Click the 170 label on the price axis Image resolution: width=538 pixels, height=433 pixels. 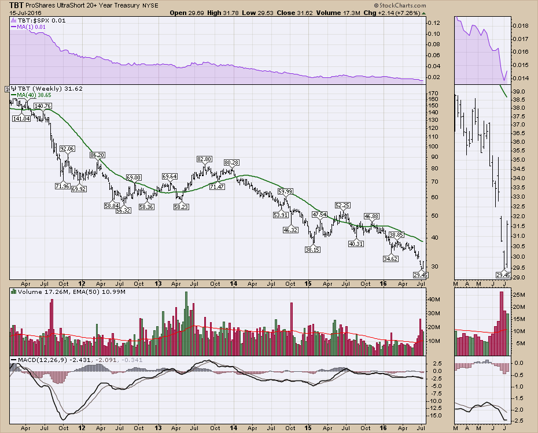point(433,93)
